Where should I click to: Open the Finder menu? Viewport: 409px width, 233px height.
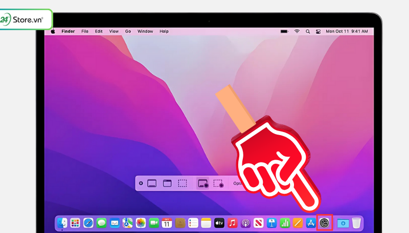tap(68, 31)
